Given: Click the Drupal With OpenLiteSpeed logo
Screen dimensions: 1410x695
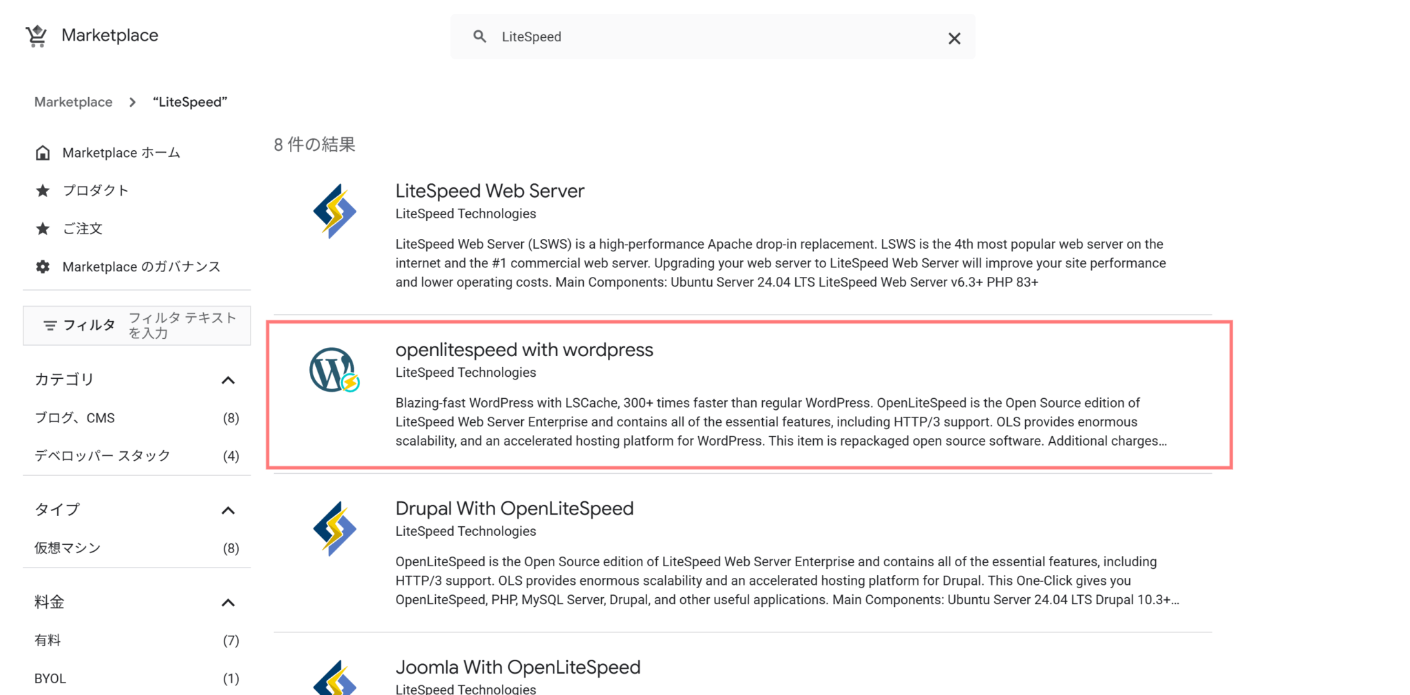Looking at the screenshot, I should tap(334, 529).
